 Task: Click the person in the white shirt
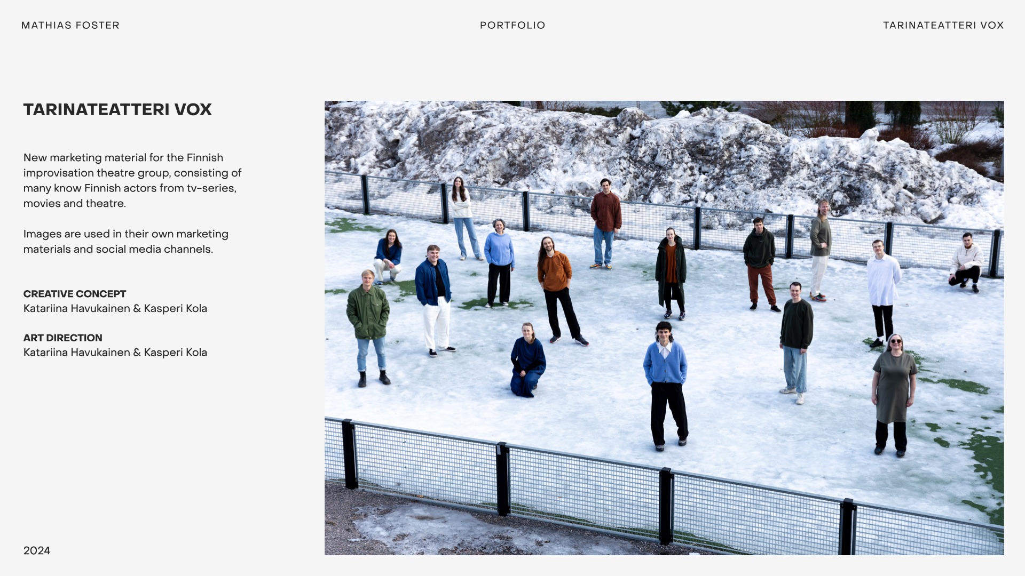click(883, 293)
